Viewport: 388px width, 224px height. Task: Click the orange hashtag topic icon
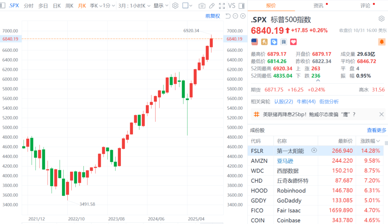pos(256,114)
